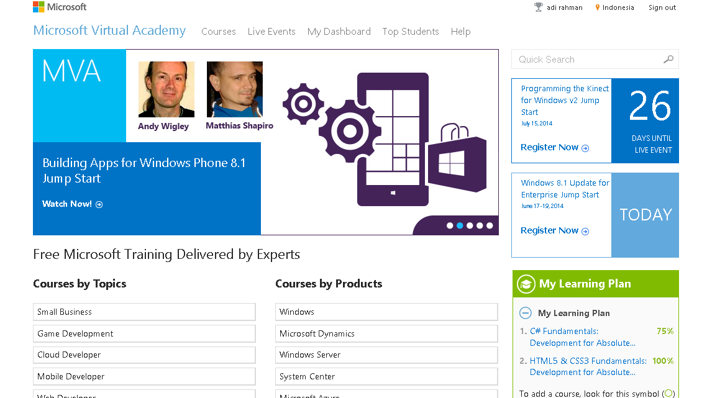Click the Quick Search input field
725x398 pixels.
coord(595,59)
